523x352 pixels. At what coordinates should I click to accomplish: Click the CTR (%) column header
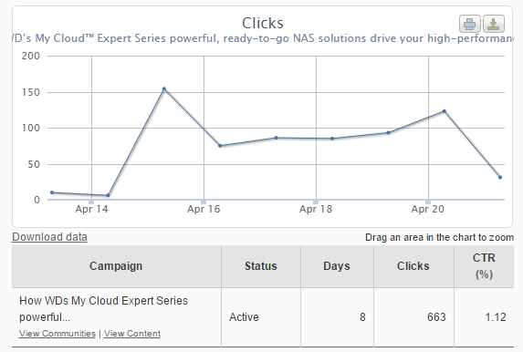[484, 266]
